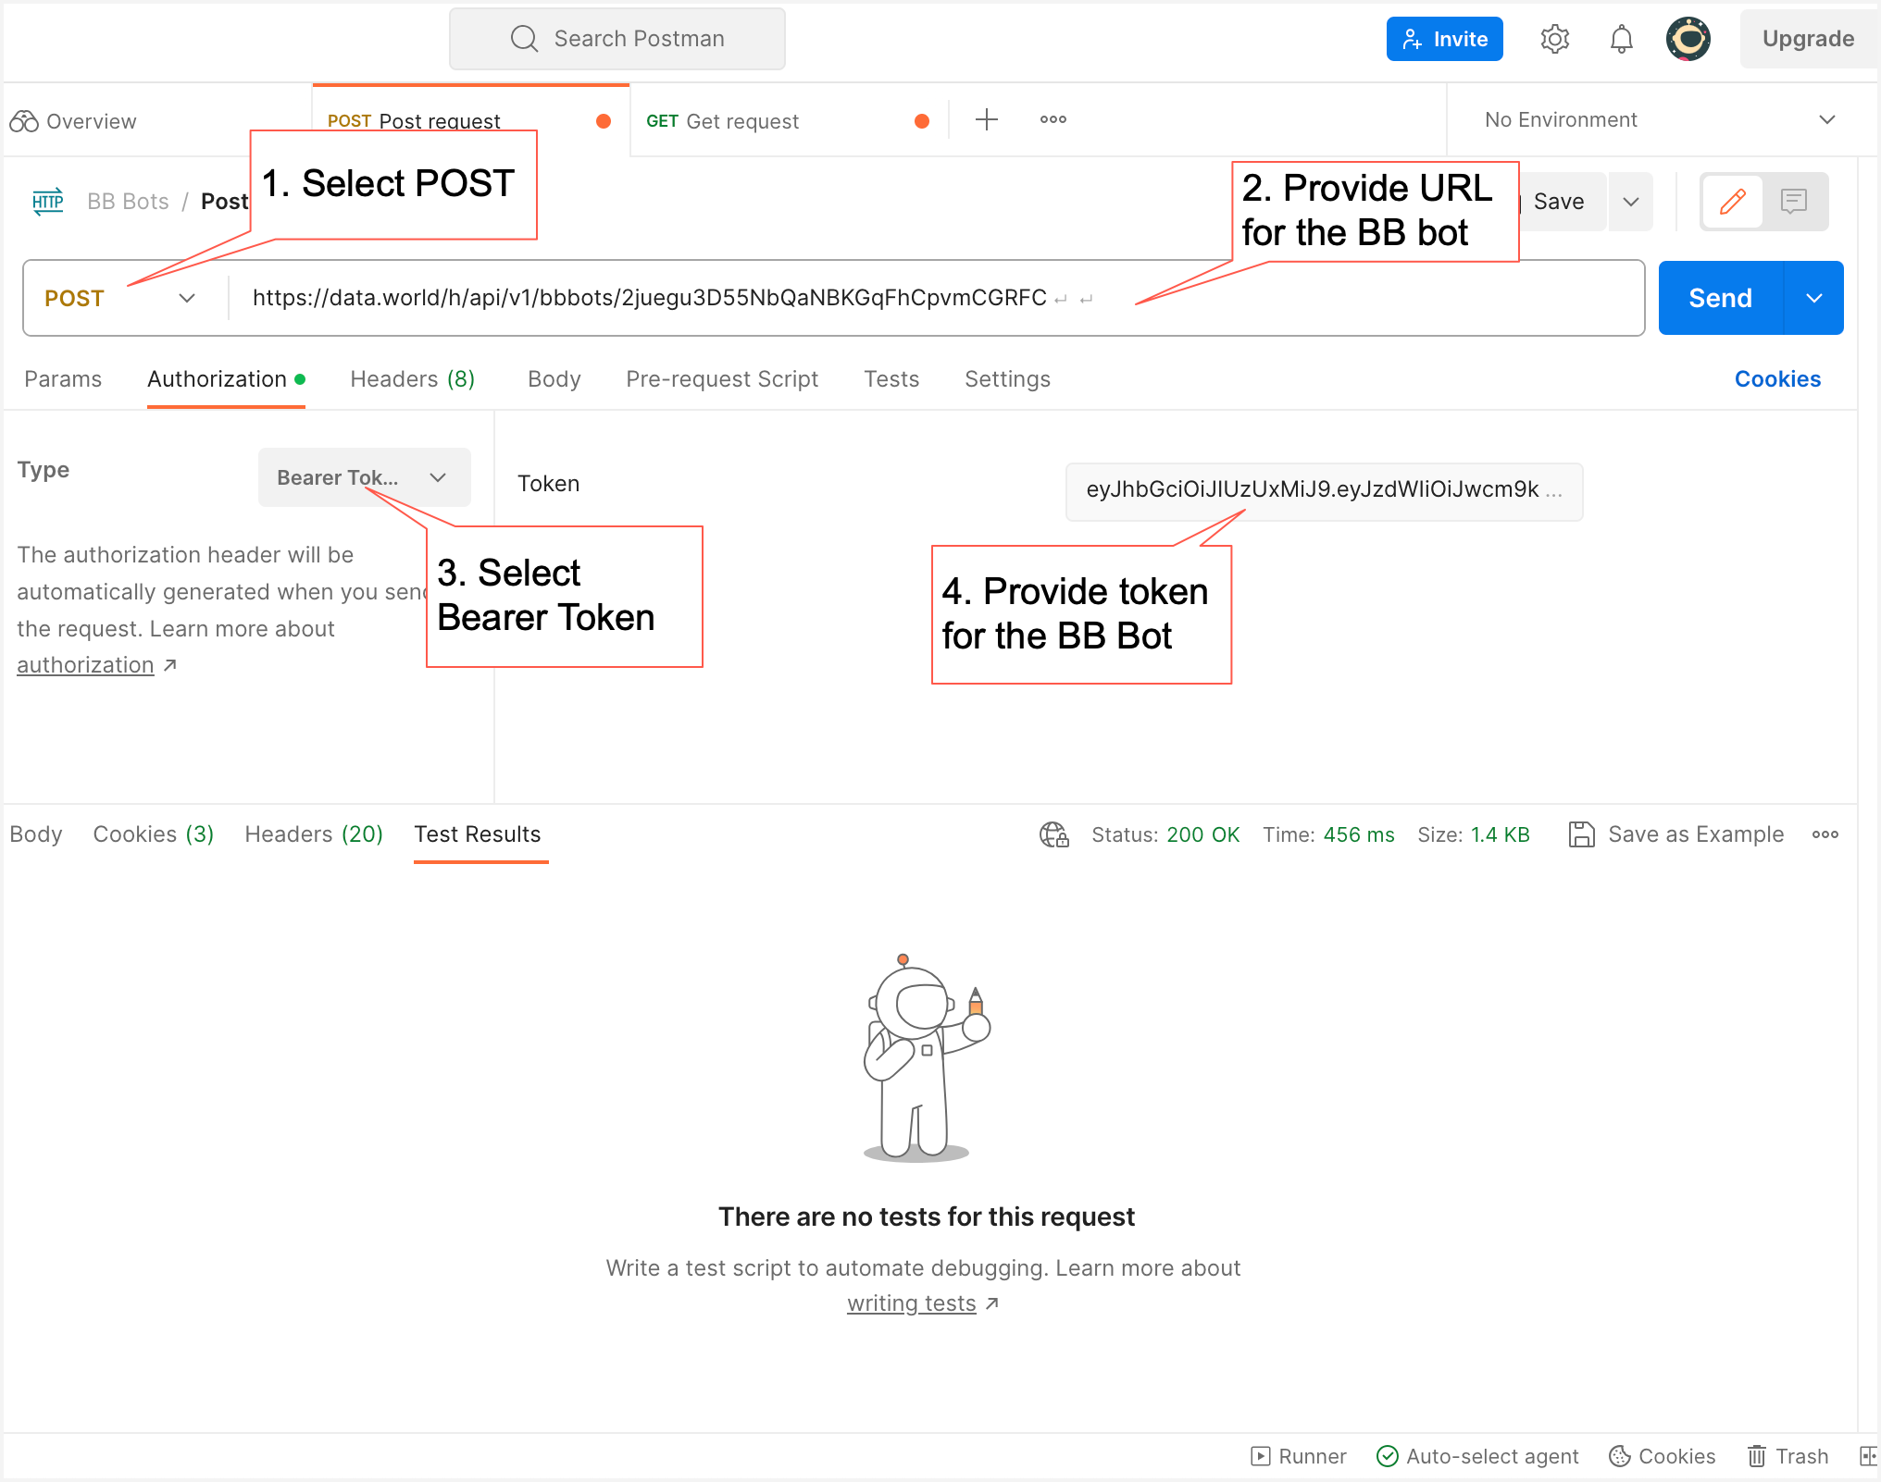Click the HTTP request type icon

coord(47,201)
